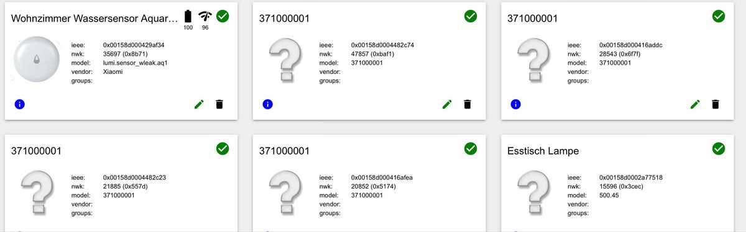Click green check on device 0x00158d000416afea
Image resolution: width=746 pixels, height=232 pixels.
pyautogui.click(x=471, y=149)
